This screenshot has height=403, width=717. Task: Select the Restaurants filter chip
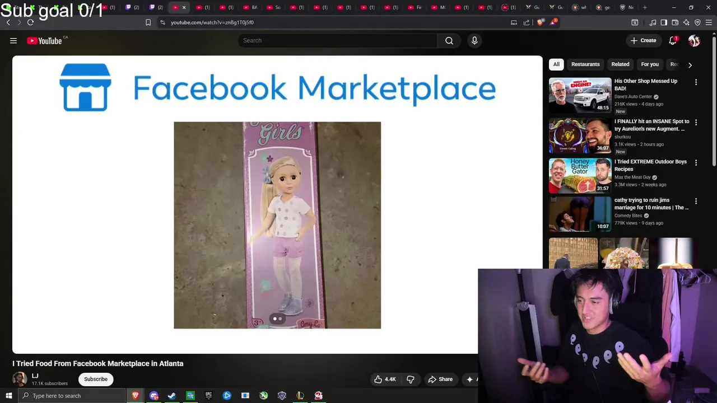click(x=585, y=64)
